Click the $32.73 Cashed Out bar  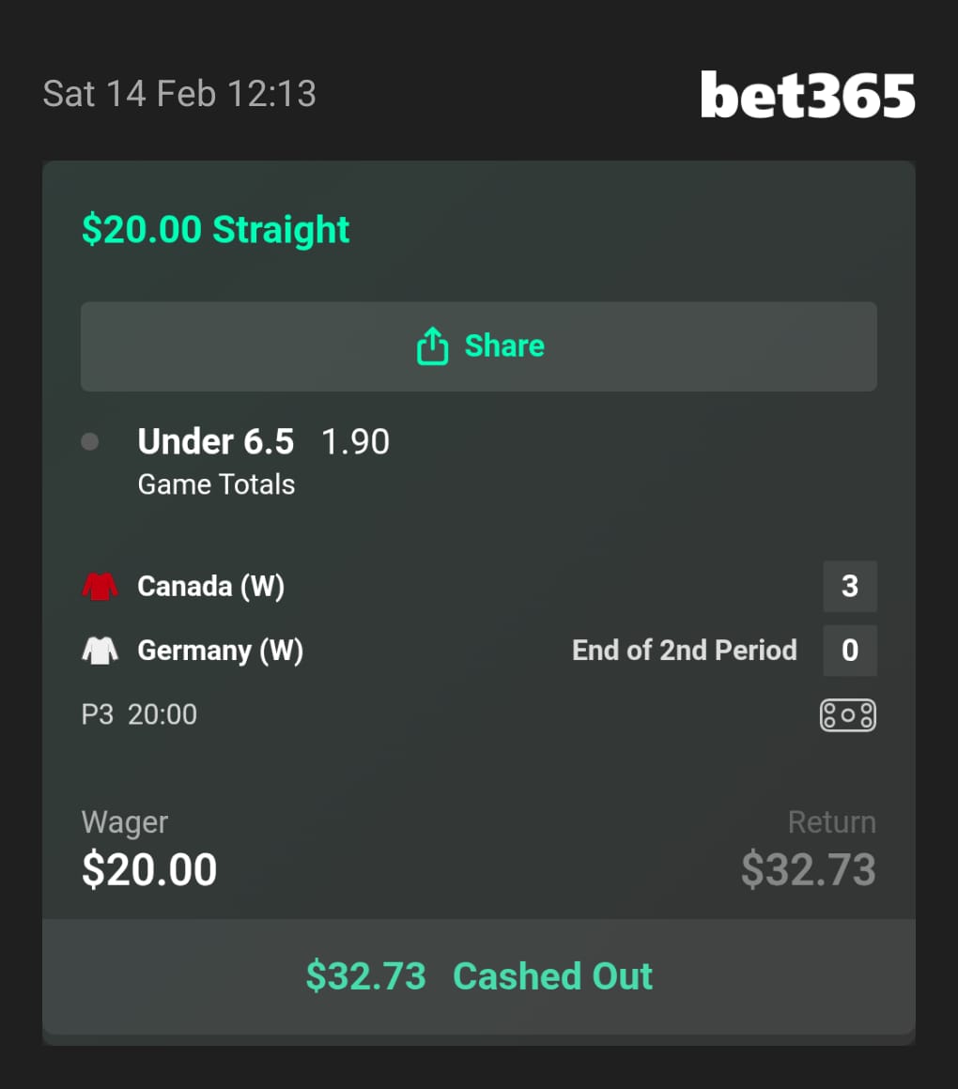(x=479, y=976)
